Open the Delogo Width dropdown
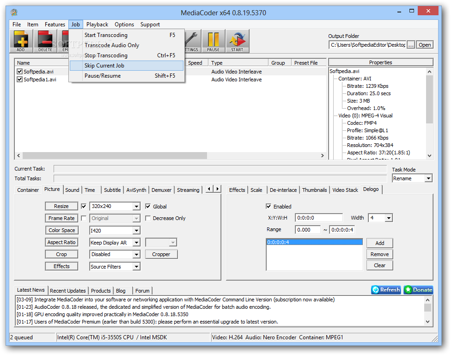Viewport: 451px width, 355px height. tap(389, 218)
